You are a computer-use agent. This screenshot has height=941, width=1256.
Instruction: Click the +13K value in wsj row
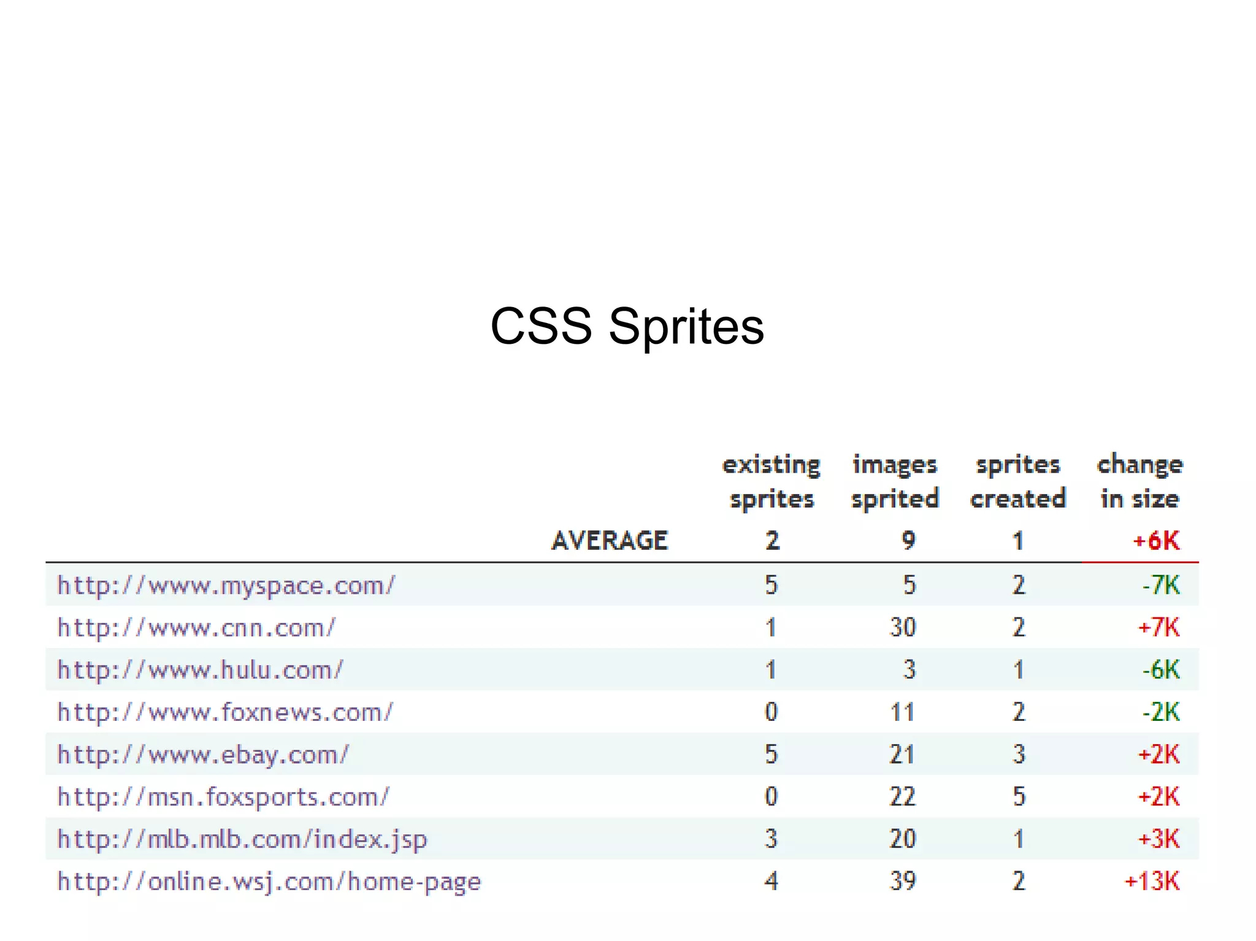click(x=1152, y=882)
